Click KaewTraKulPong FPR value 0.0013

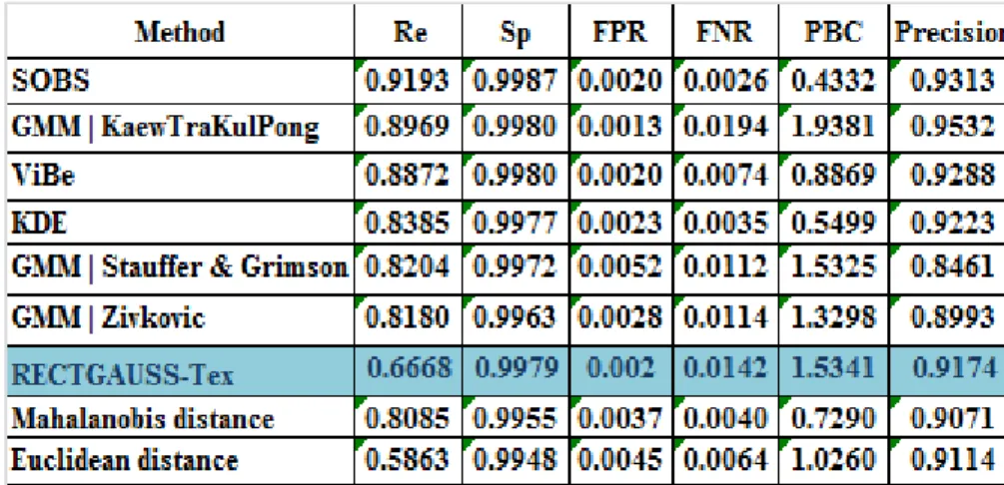coord(619,128)
